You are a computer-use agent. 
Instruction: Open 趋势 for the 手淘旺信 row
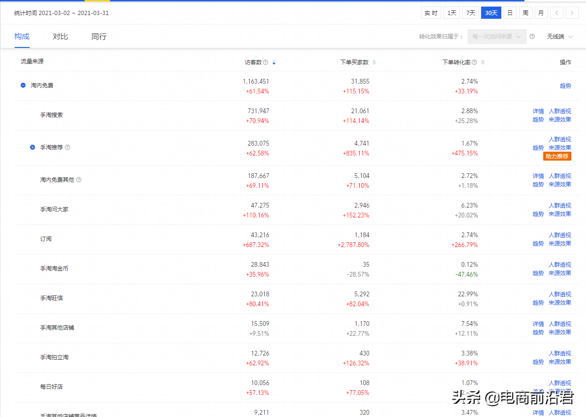[x=538, y=303]
